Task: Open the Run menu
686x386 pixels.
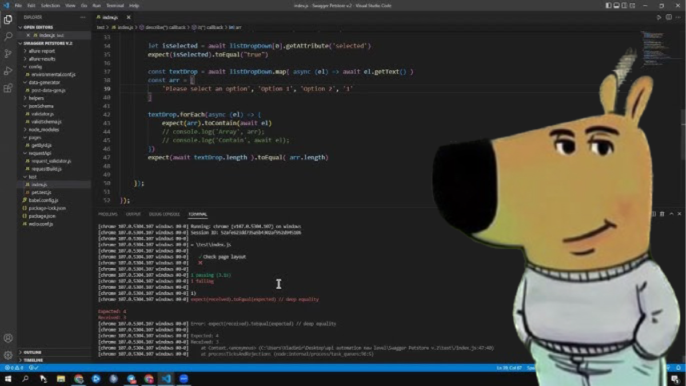Action: tap(97, 5)
